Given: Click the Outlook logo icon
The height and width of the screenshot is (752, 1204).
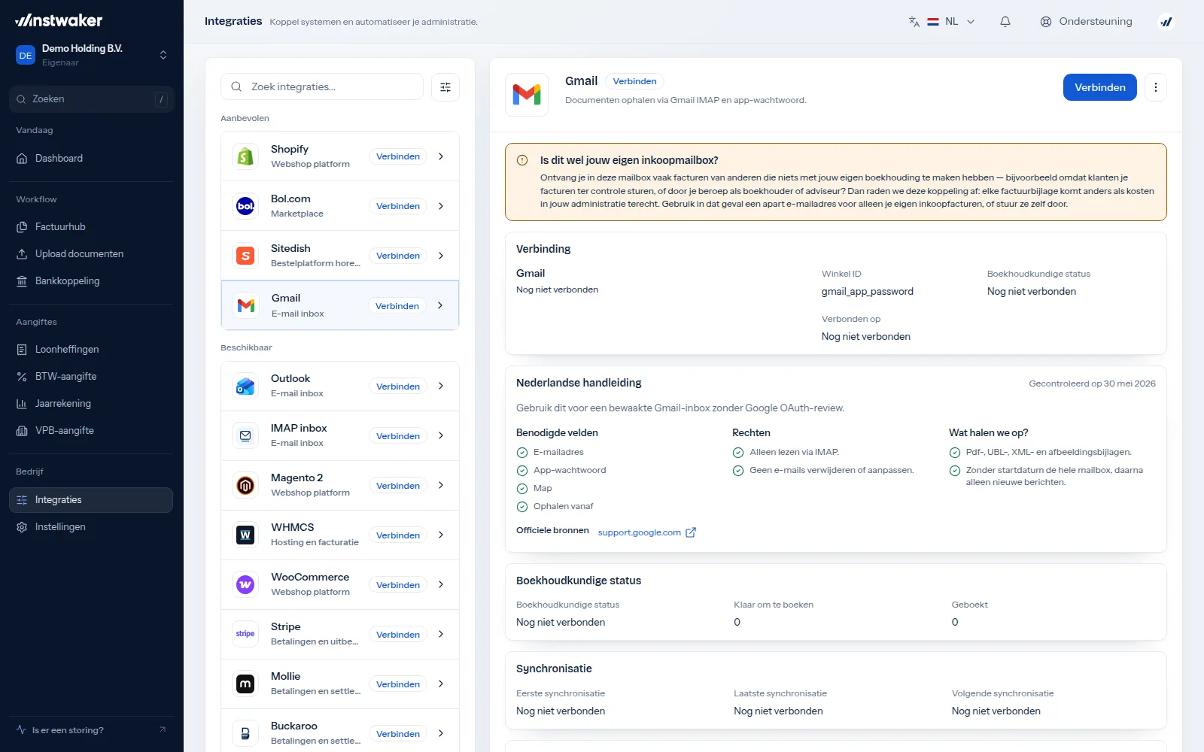Looking at the screenshot, I should [x=245, y=386].
